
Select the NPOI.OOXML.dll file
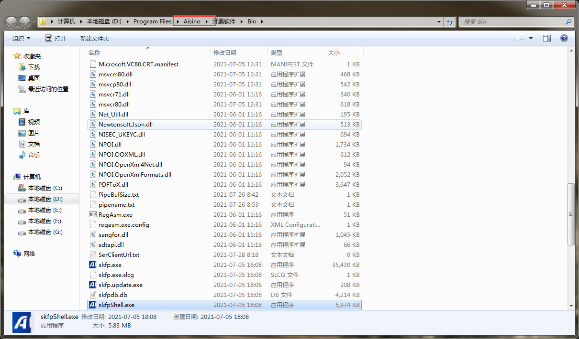[224, 154]
